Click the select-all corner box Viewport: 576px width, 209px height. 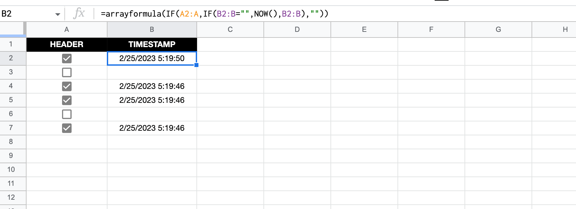[x=13, y=30]
